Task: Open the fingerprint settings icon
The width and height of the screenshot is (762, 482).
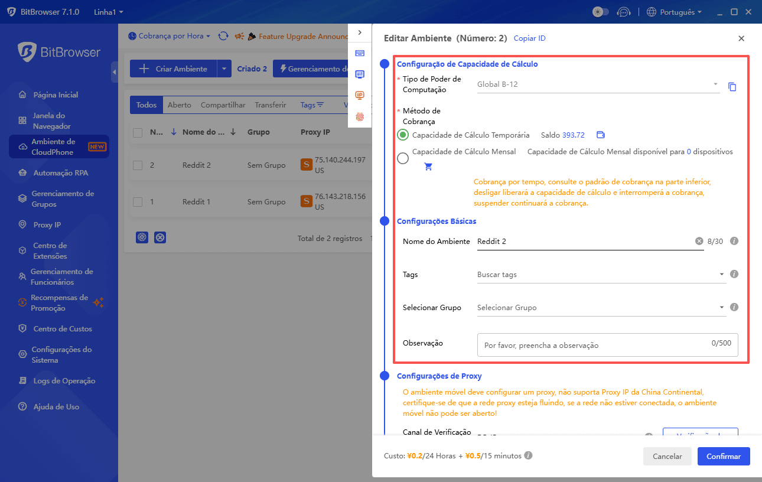Action: 359,117
